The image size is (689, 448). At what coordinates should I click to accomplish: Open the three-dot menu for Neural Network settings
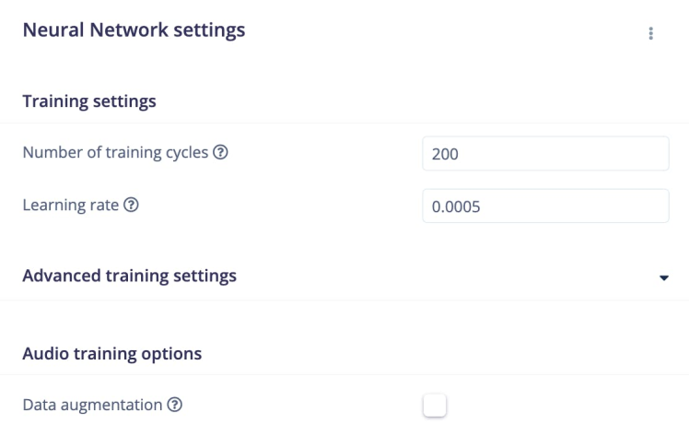(650, 33)
